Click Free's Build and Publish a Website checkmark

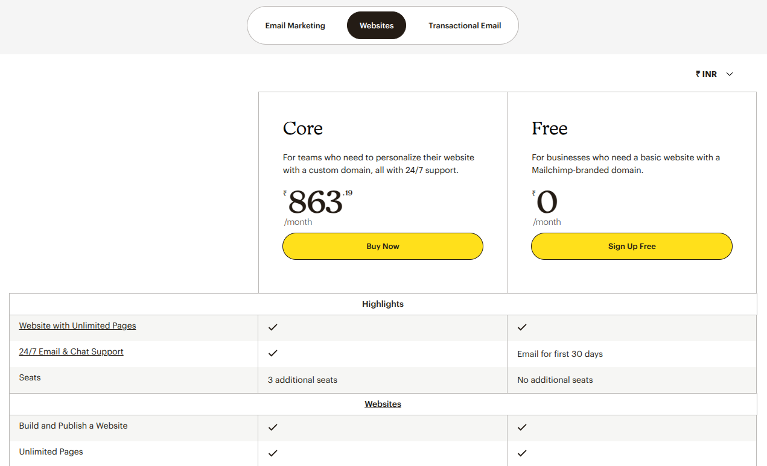coord(521,427)
